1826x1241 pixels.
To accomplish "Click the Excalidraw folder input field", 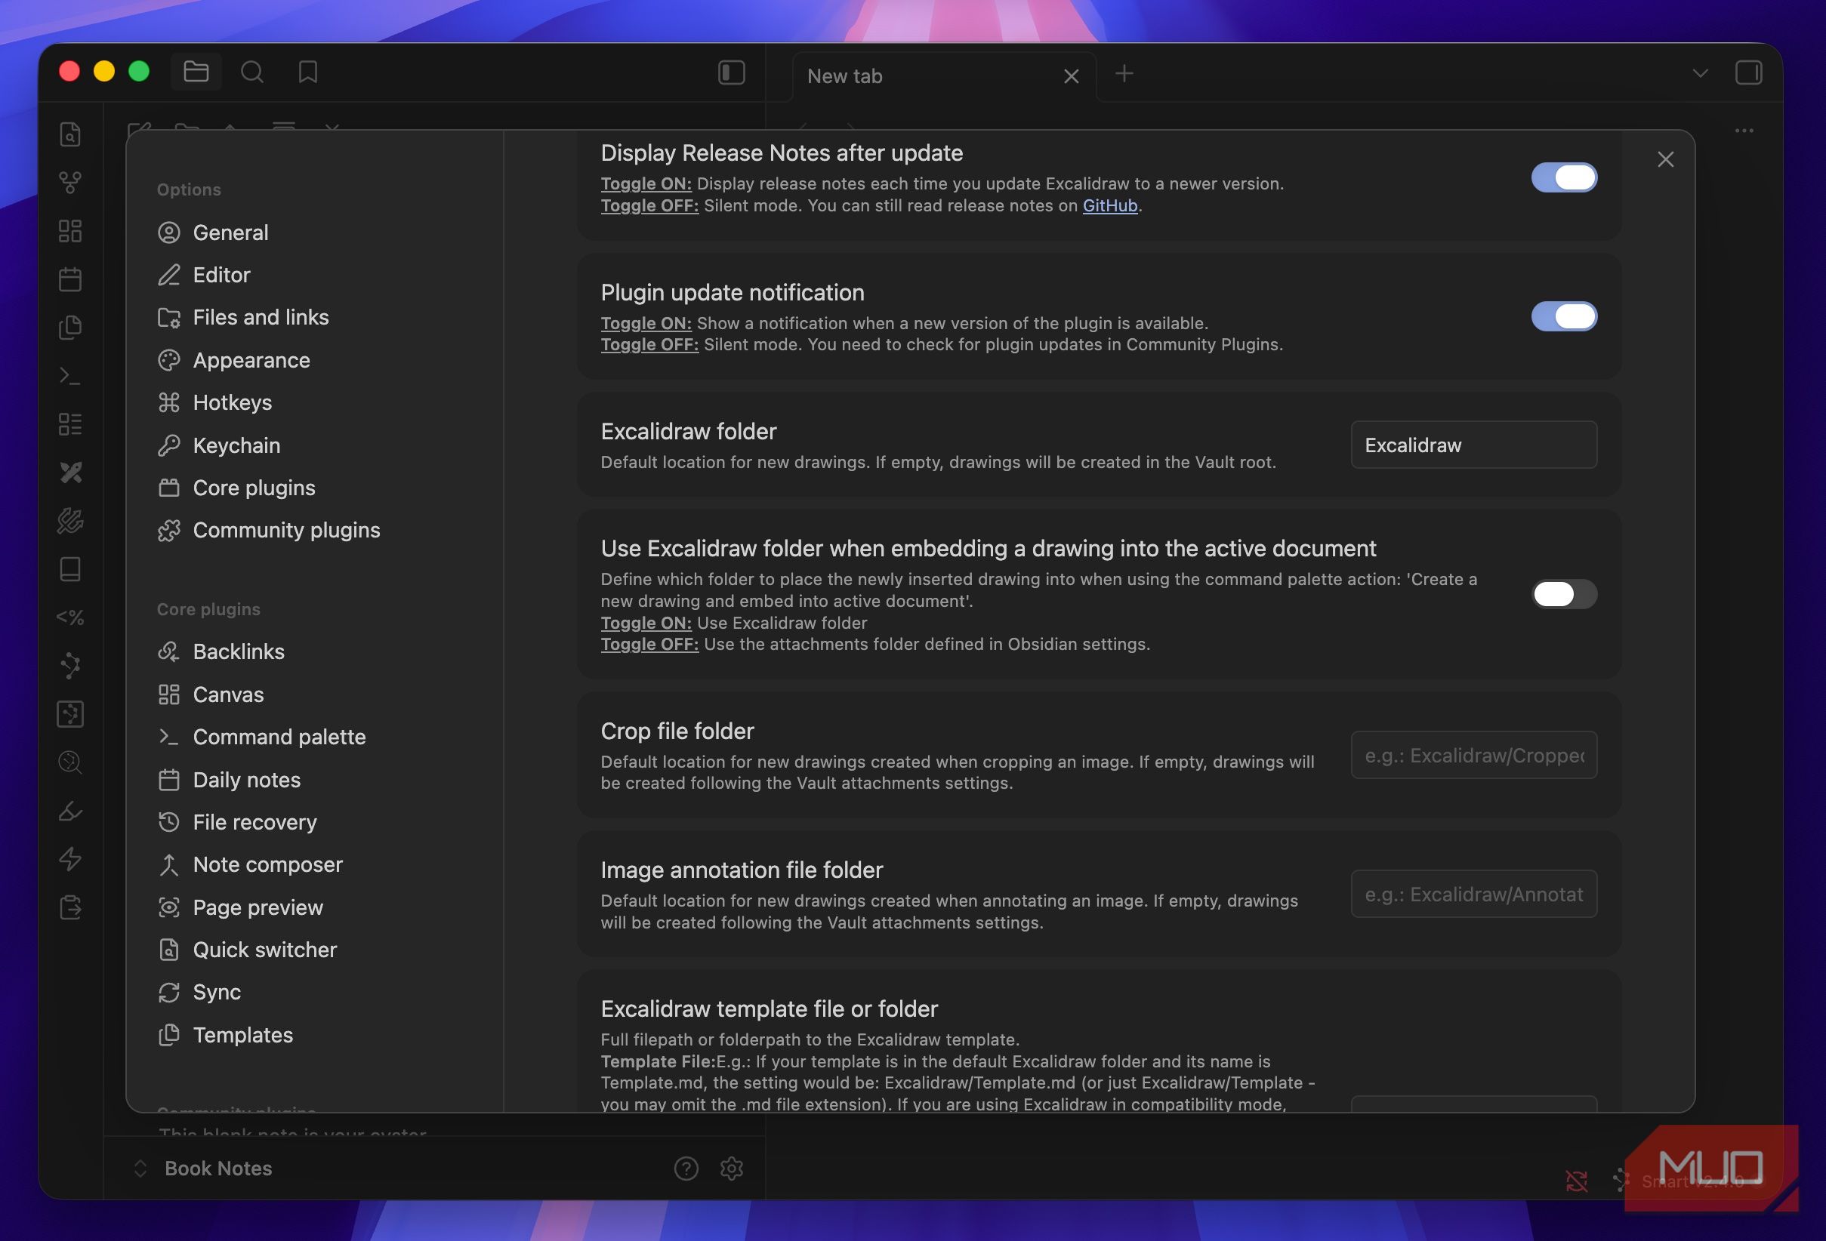I will coord(1473,445).
